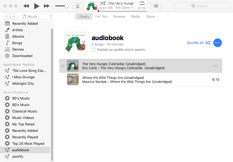Select Where the Wild Things Are track
This screenshot has height=162, width=233.
point(141,80)
